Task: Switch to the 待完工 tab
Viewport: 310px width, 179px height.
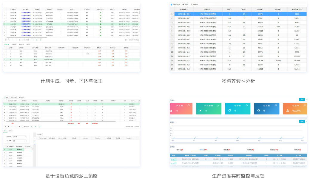Action: 203,150
